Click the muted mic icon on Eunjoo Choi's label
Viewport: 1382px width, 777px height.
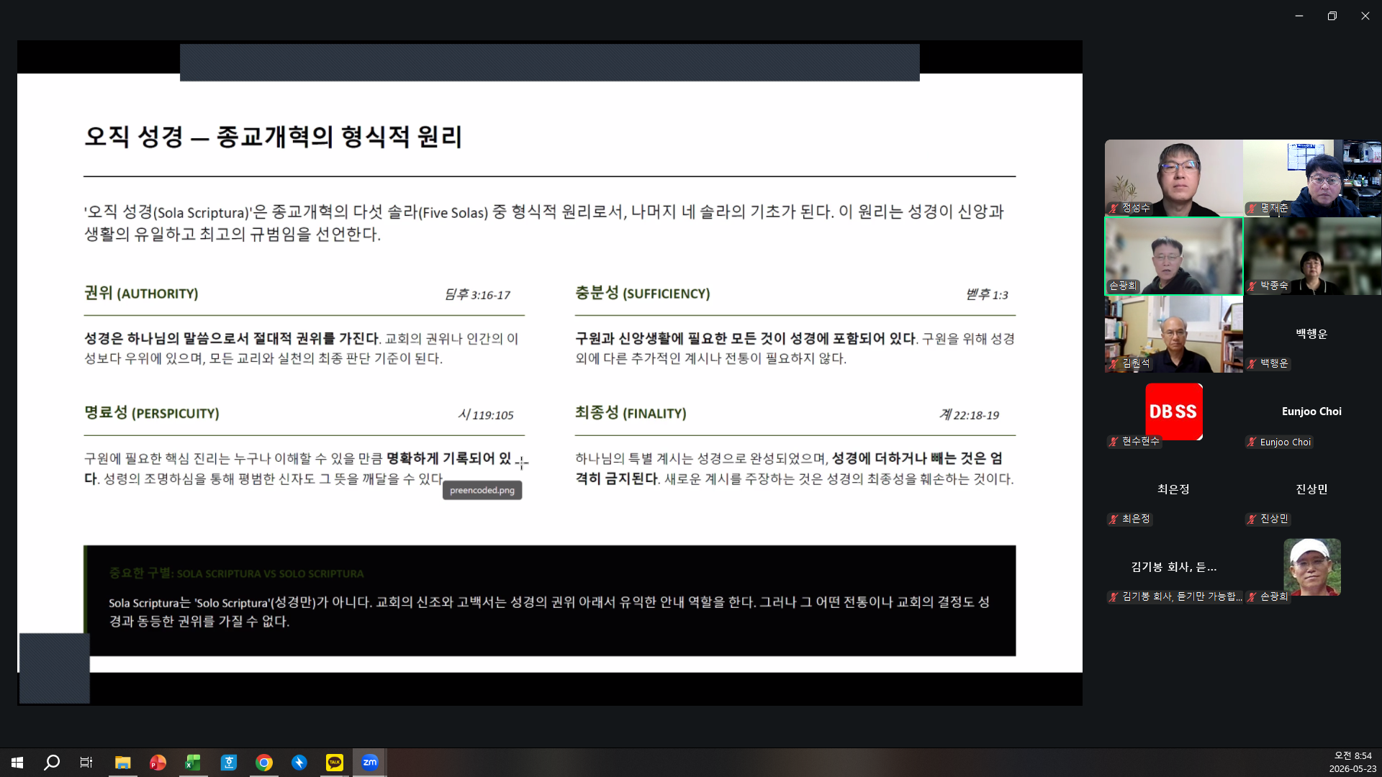point(1252,442)
